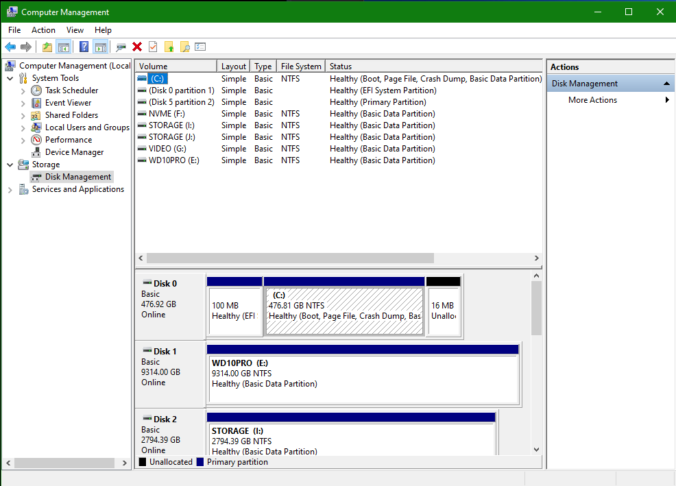
Task: Open the Action menu
Action: [43, 29]
